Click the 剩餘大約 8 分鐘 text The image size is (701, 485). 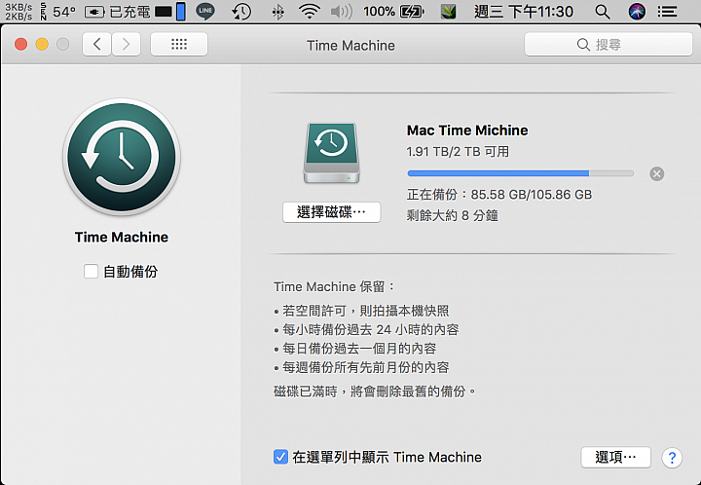click(x=452, y=215)
